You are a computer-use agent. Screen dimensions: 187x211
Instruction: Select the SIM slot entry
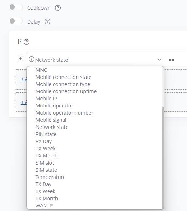(x=45, y=163)
